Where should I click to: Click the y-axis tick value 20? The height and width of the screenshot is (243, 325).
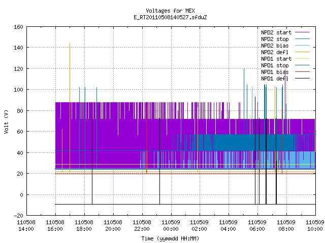click(20, 174)
